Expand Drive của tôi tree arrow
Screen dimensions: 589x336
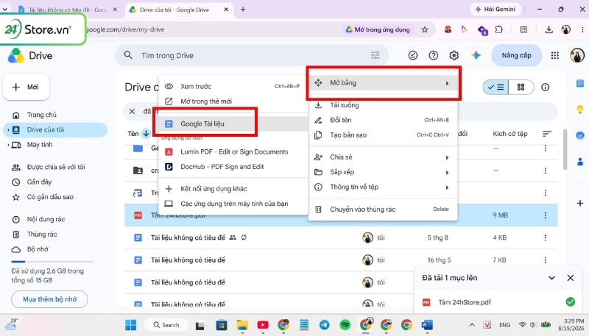[x=8, y=130]
